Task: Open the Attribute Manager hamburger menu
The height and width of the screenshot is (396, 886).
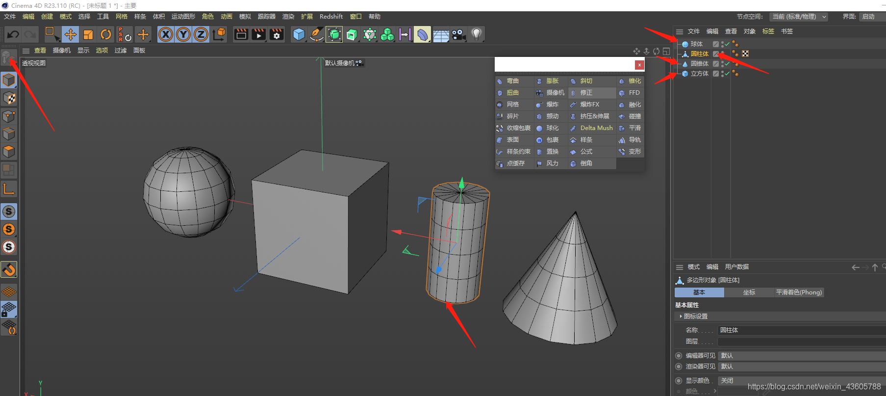Action: click(680, 267)
